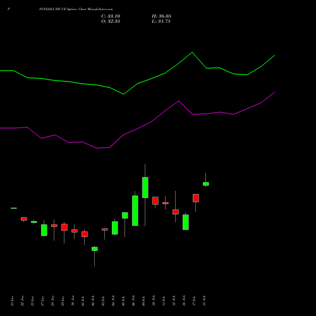The width and height of the screenshot is (316, 316).
Task: Click the high value H: 36.05
Action: (x=161, y=16)
